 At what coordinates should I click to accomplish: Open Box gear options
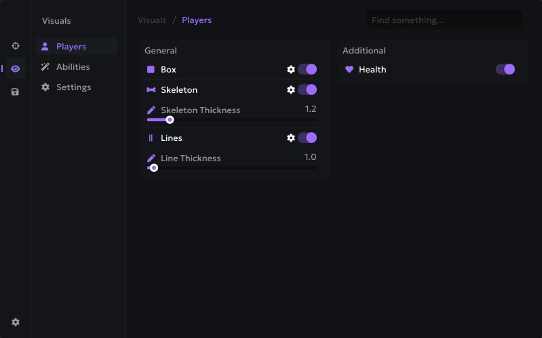tap(291, 69)
